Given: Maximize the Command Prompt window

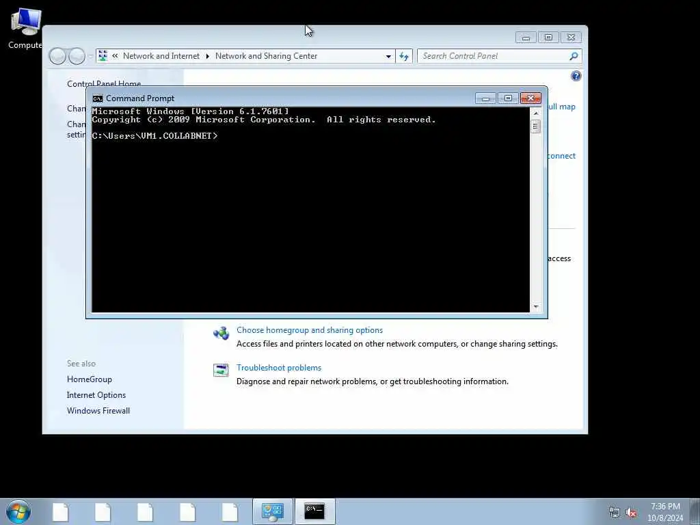Looking at the screenshot, I should [508, 98].
